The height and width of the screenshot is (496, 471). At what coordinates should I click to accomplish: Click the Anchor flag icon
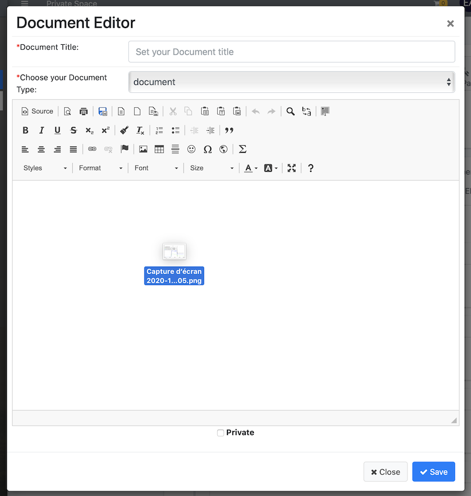click(x=124, y=149)
